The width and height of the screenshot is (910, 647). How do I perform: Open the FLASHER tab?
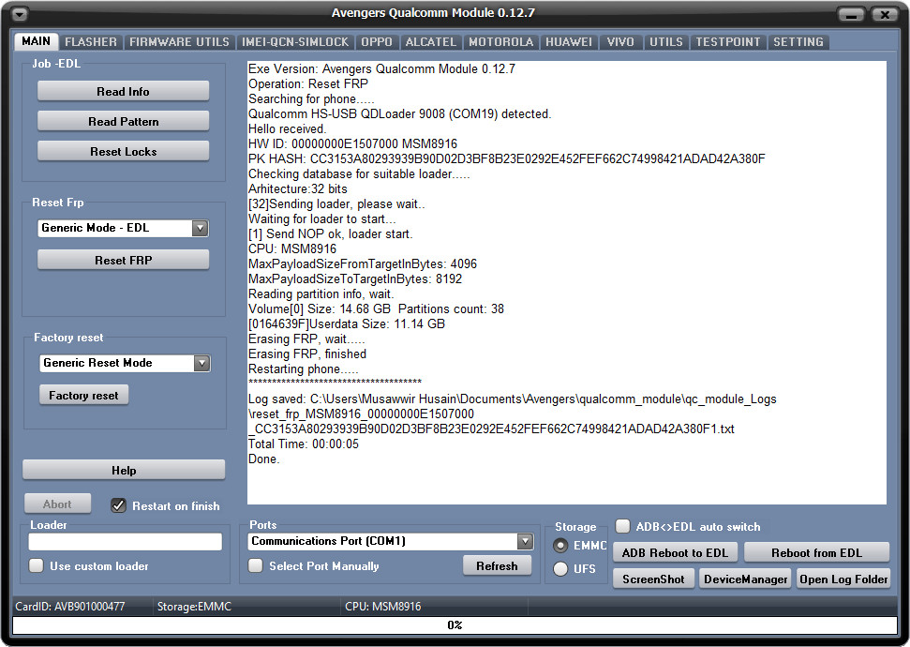pos(91,42)
